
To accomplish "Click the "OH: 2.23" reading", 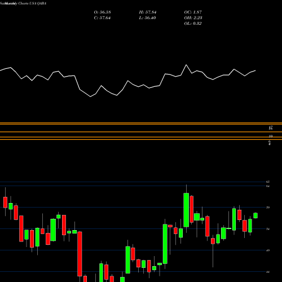I will [193, 18].
